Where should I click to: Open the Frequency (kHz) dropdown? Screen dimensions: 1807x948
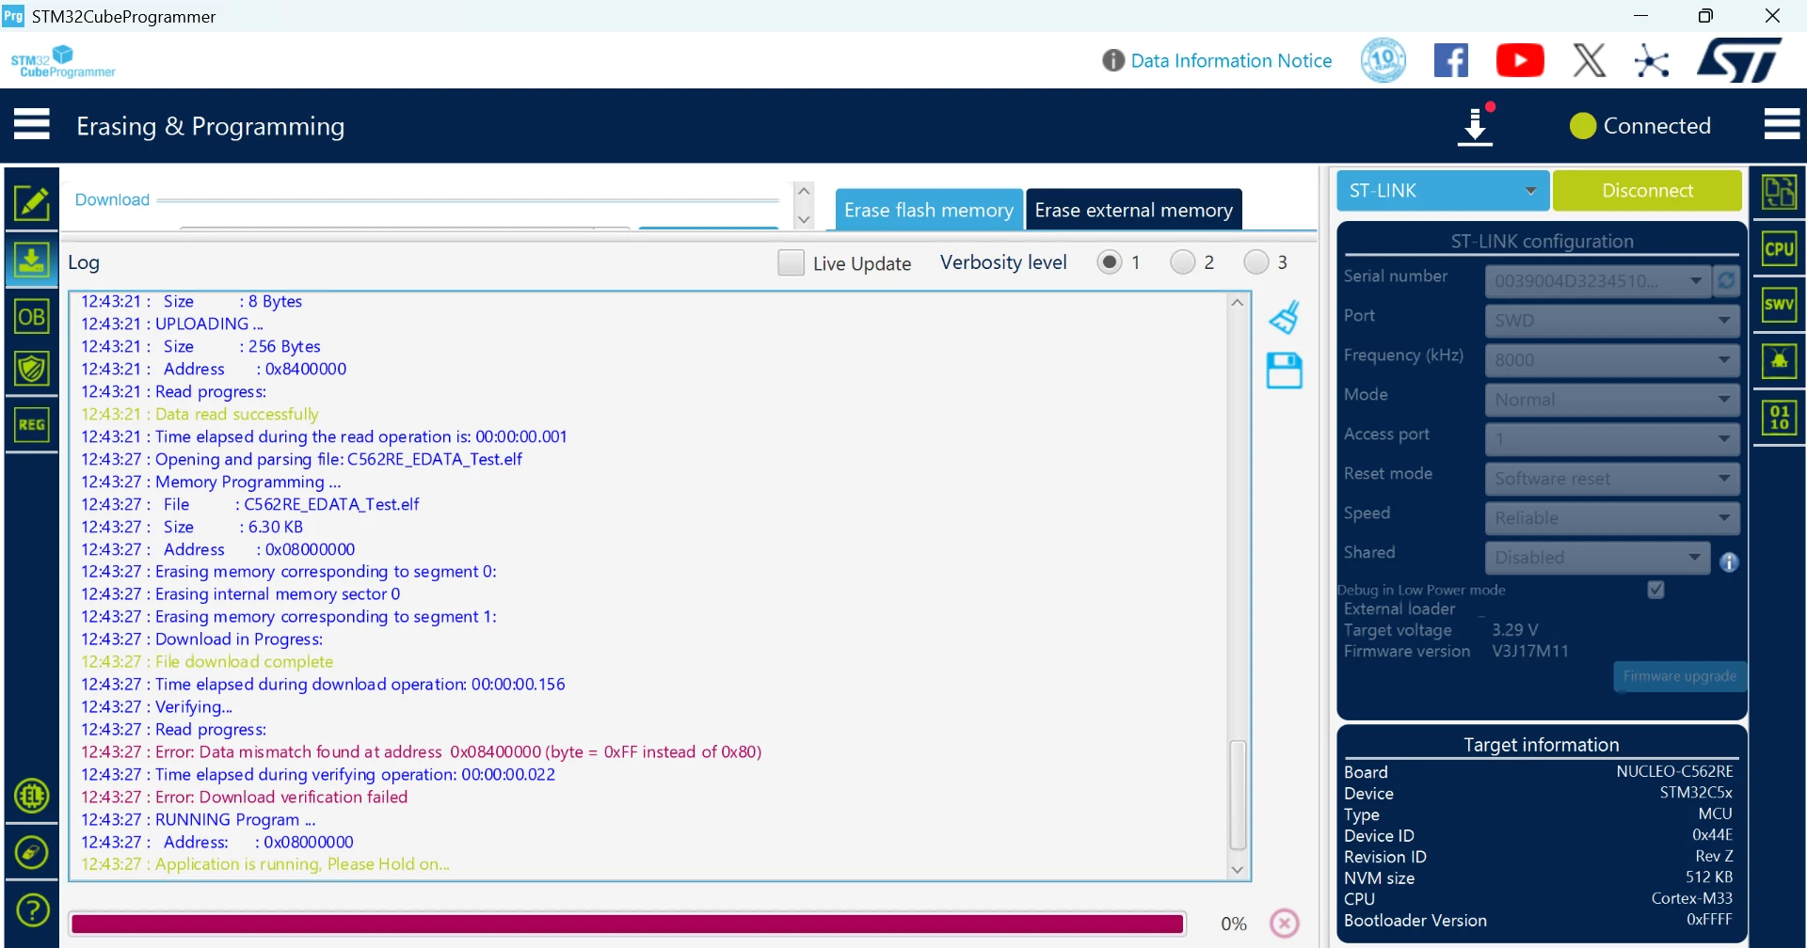pyautogui.click(x=1612, y=360)
